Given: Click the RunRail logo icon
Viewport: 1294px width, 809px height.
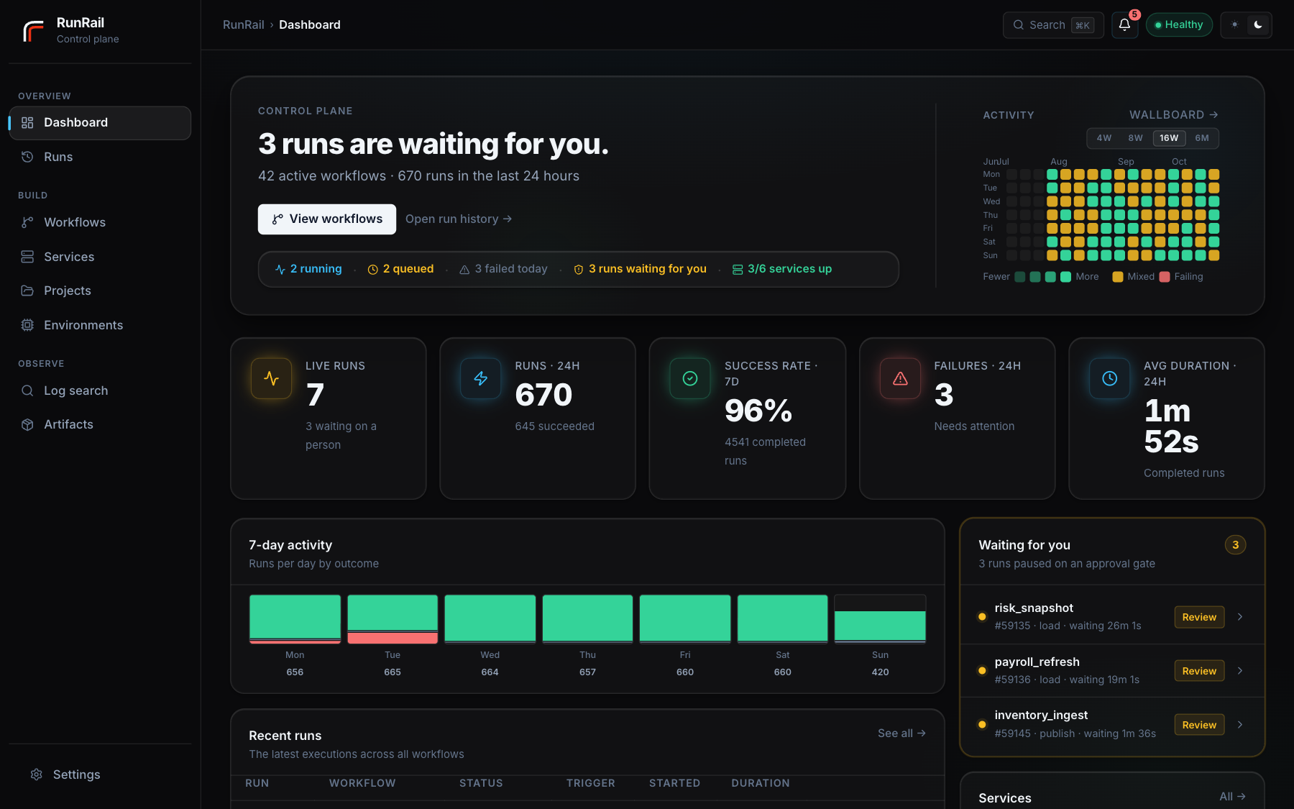Looking at the screenshot, I should pos(33,31).
